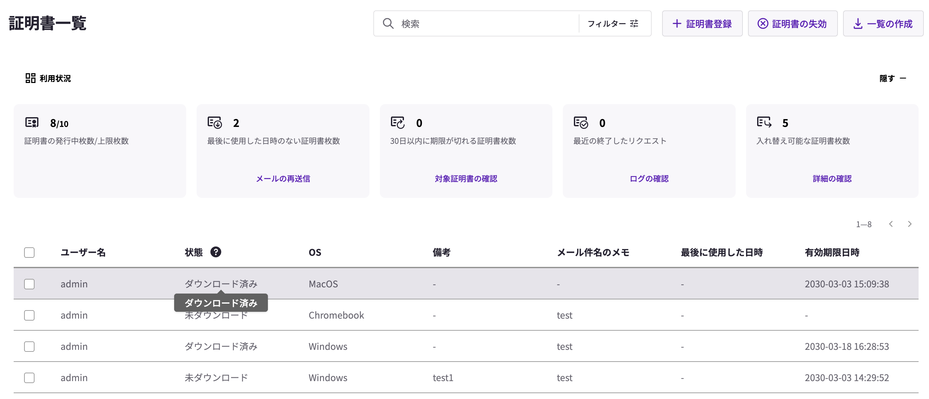Open the メールの再送信 link

tap(283, 178)
